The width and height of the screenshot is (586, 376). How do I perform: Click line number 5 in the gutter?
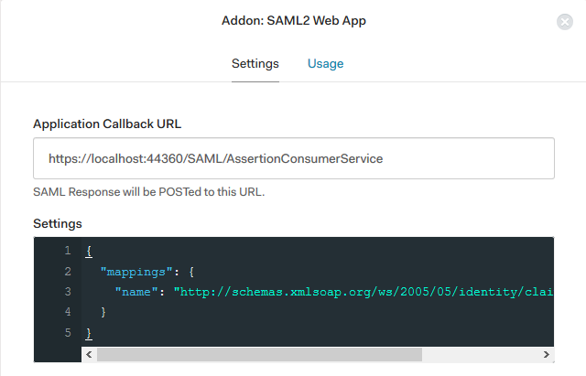point(67,334)
